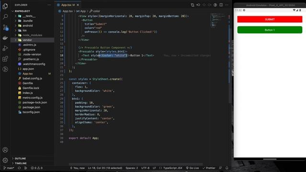Open the Docker view in activity bar
The image size is (306, 172).
point(5,38)
